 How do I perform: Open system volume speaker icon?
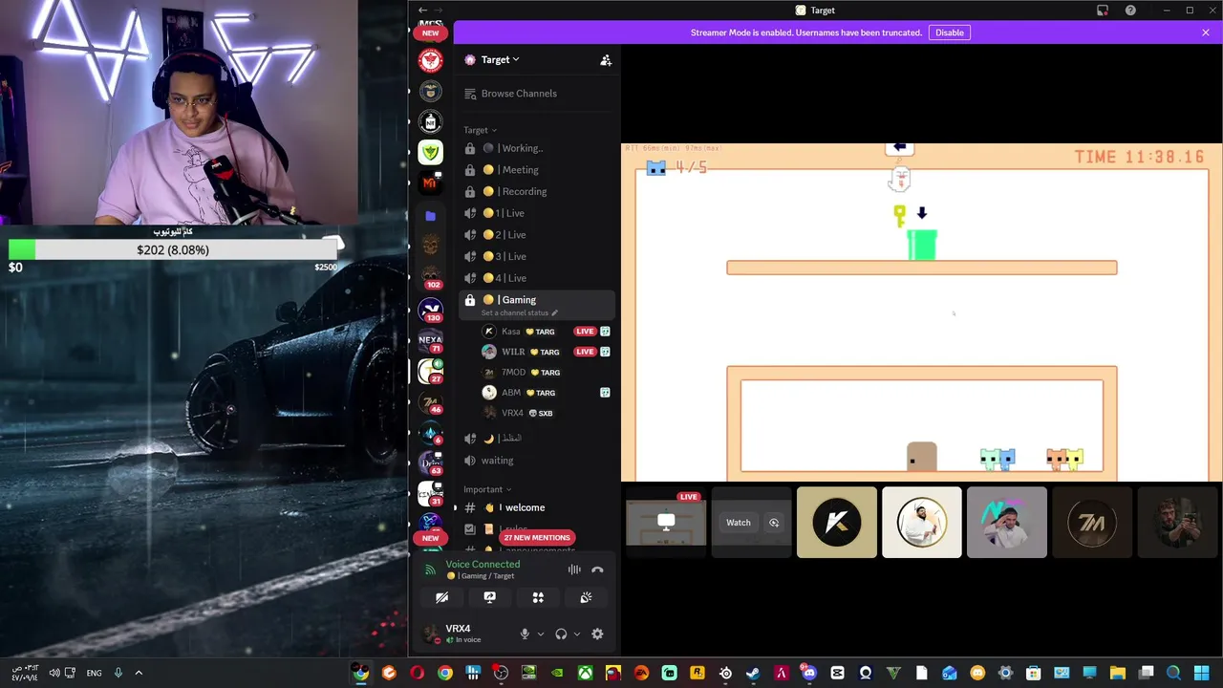pos(54,673)
